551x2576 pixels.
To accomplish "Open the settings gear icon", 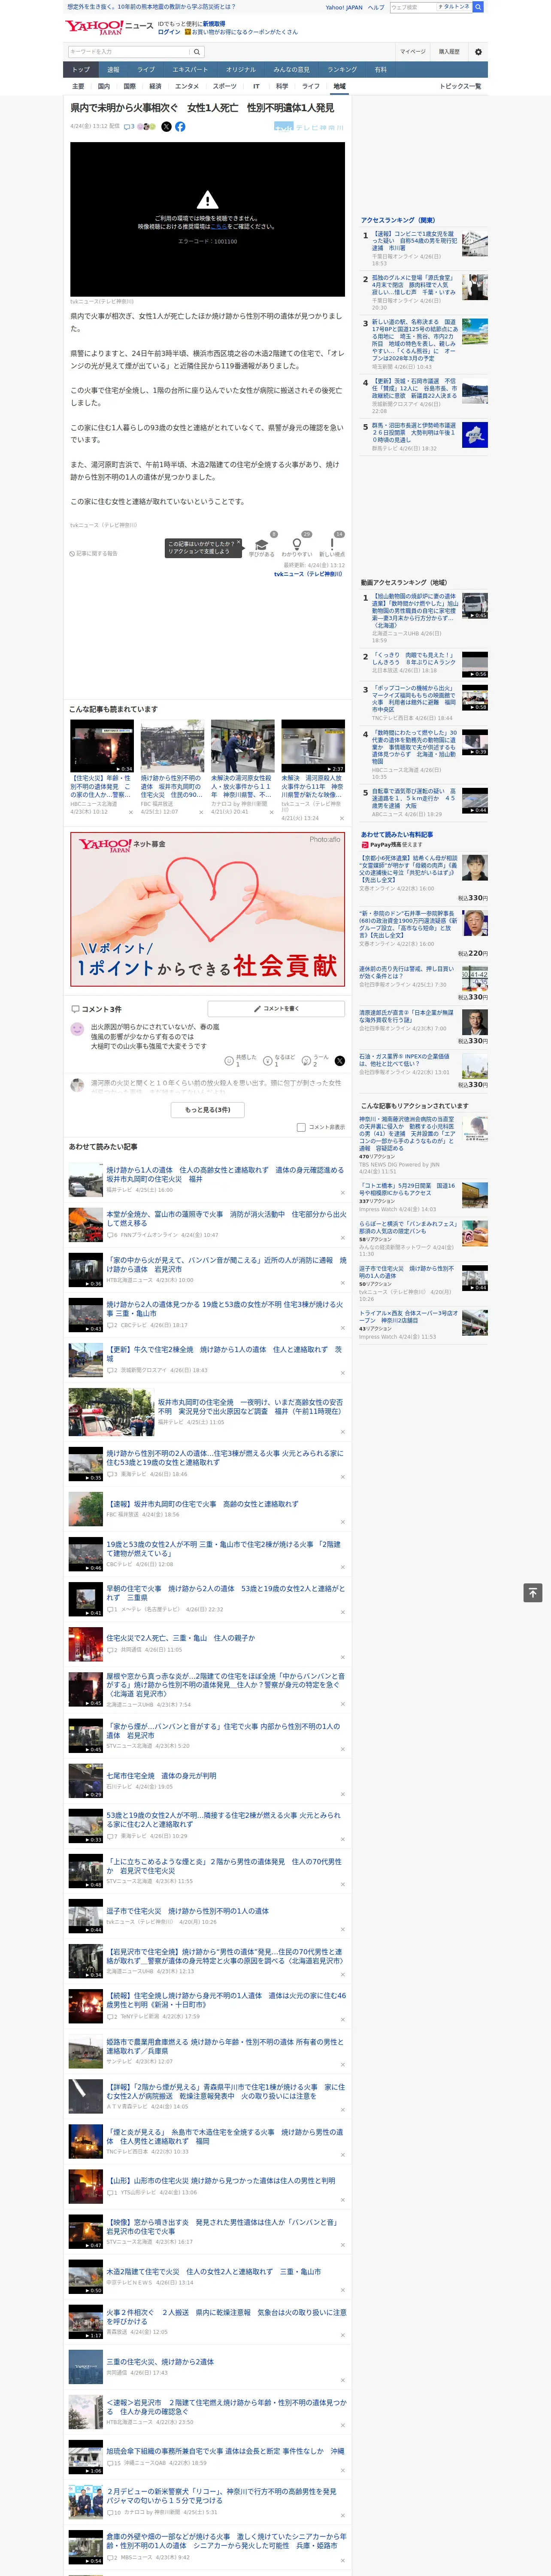I will pos(478,52).
